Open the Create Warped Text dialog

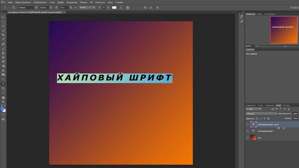point(121,7)
